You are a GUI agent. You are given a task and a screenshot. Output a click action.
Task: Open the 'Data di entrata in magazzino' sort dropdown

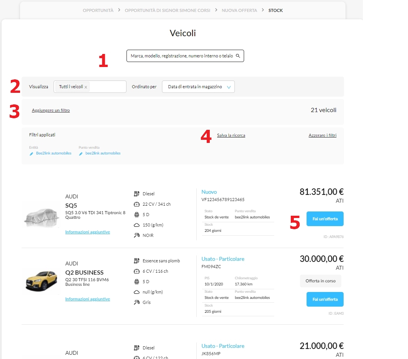[x=198, y=87]
